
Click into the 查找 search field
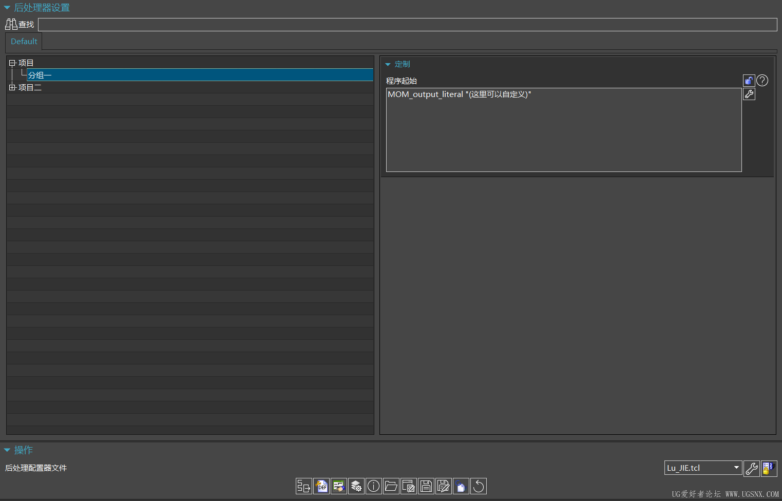[x=407, y=25]
